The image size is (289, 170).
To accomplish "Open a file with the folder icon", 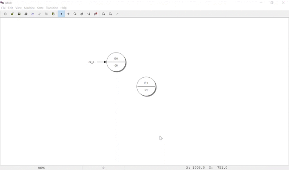I will click(12, 14).
